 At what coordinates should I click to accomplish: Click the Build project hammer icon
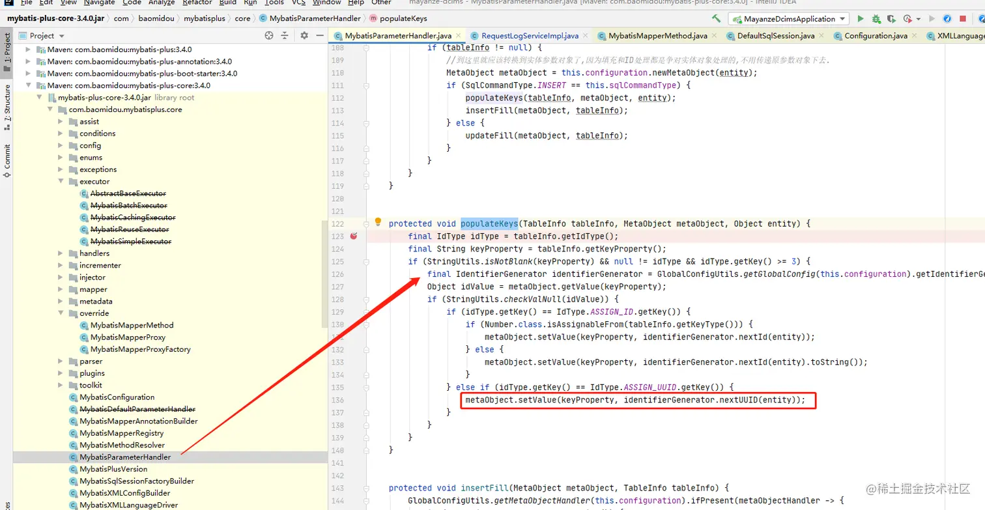(x=717, y=19)
